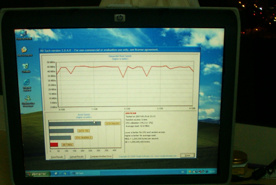The image size is (276, 185).
Task: Click the Burst Speed chart title
Action: click(x=84, y=115)
